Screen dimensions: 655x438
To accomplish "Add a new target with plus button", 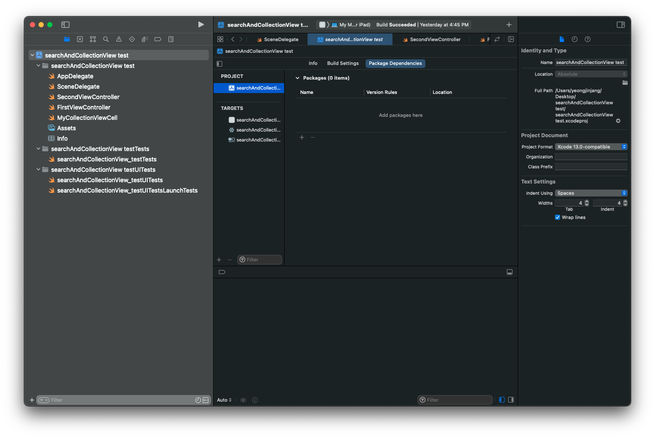I will 219,260.
